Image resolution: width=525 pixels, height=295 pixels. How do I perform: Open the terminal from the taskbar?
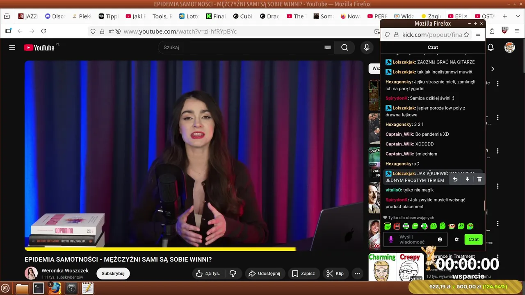tap(39, 288)
